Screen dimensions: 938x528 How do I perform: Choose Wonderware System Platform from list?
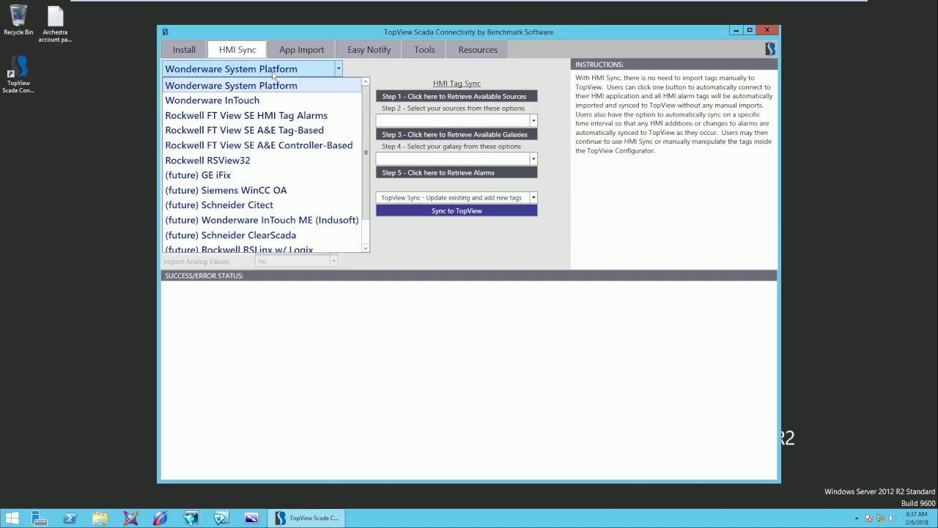click(262, 86)
